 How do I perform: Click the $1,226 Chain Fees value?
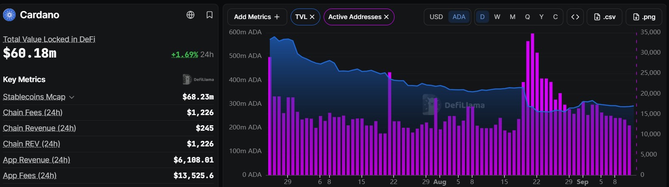click(200, 113)
